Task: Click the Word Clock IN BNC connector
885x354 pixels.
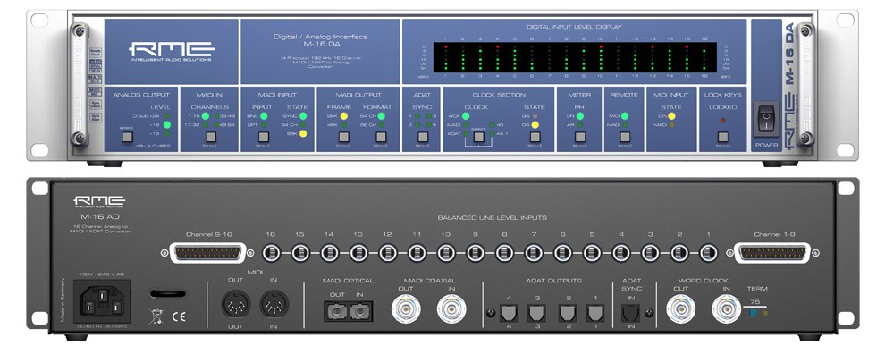Action: click(726, 308)
